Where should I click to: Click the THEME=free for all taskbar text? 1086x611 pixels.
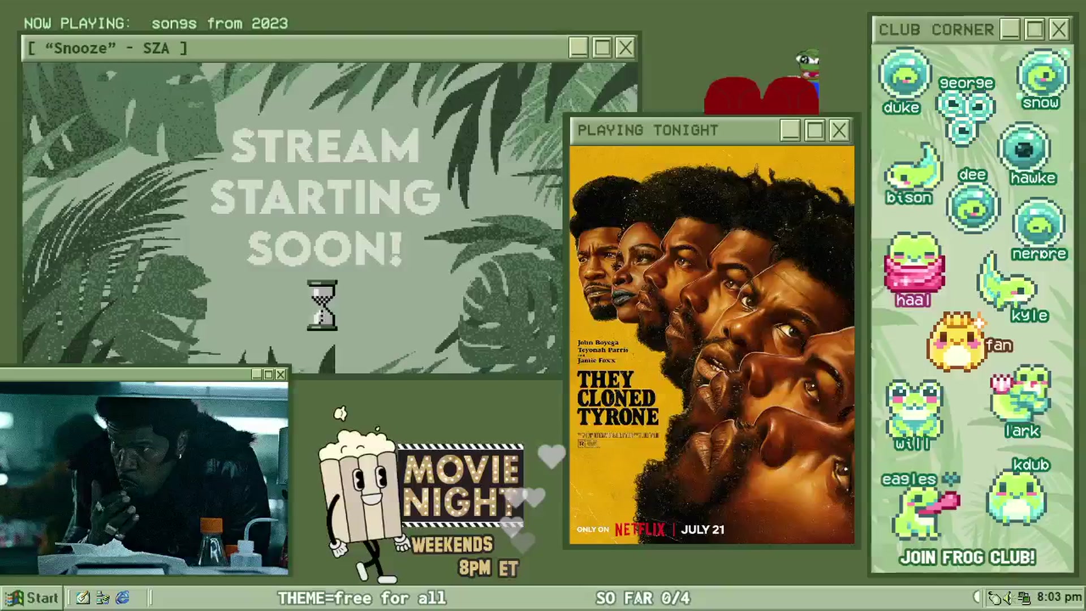coord(361,598)
